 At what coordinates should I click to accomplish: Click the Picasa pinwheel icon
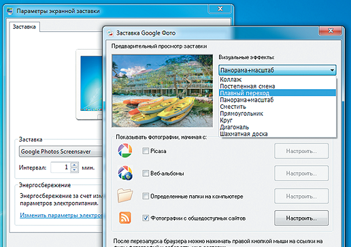coord(124,150)
